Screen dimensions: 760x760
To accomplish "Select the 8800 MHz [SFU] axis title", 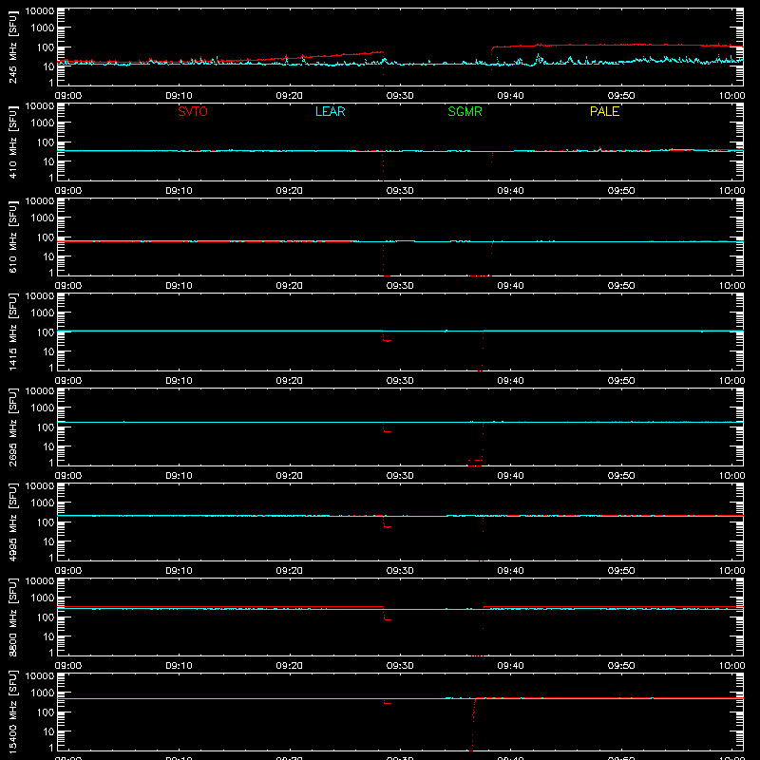I will click(13, 617).
